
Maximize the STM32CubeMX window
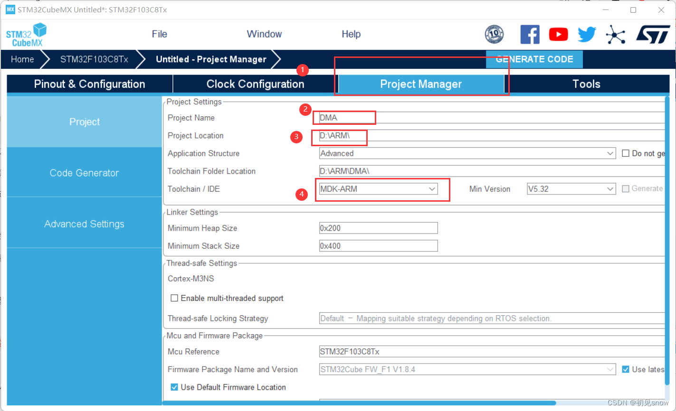tap(633, 10)
